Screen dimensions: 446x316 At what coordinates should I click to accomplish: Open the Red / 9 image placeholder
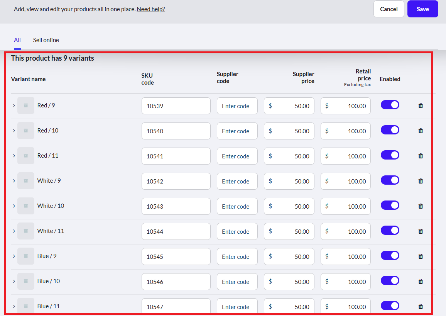click(25, 105)
